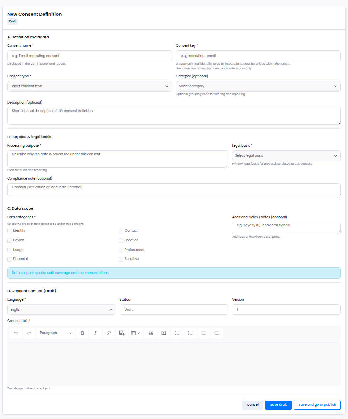Enable the Sensitive data category
Image resolution: width=348 pixels, height=419 pixels.
[121, 259]
